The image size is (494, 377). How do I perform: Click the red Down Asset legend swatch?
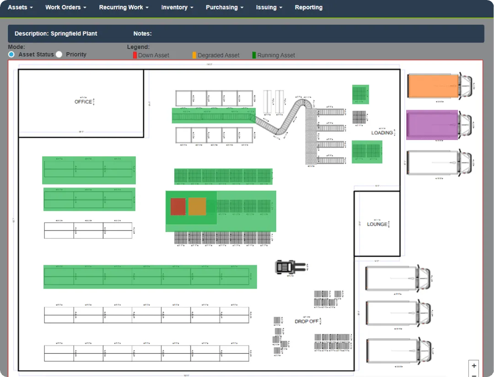click(134, 55)
